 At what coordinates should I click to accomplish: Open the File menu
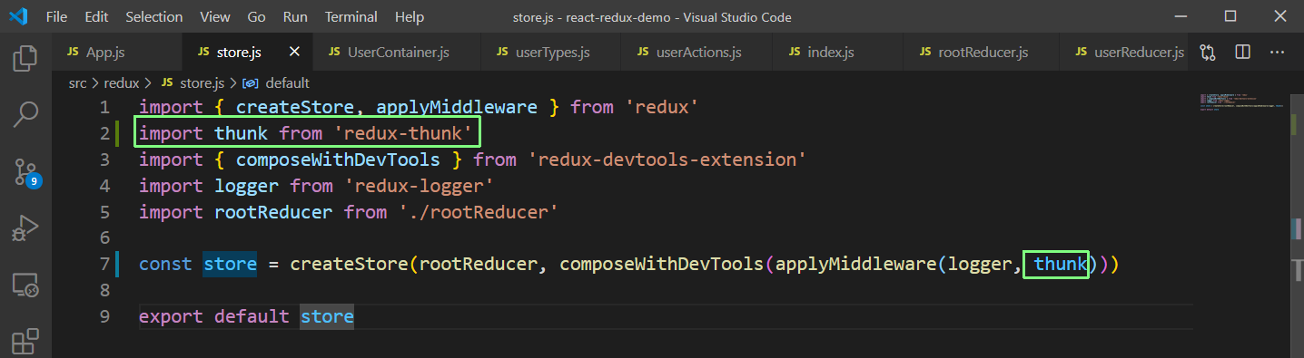coord(55,17)
